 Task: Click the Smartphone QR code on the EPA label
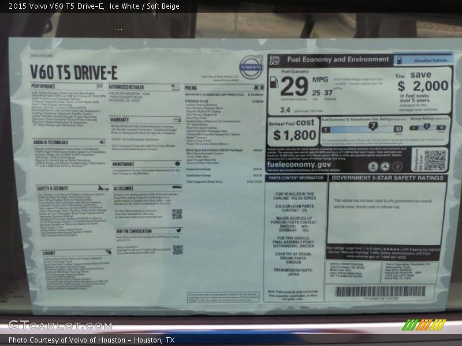tap(435, 160)
